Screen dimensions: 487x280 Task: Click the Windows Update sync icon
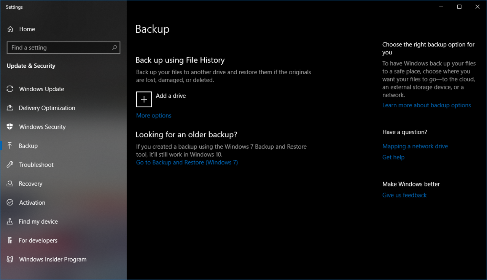point(10,89)
